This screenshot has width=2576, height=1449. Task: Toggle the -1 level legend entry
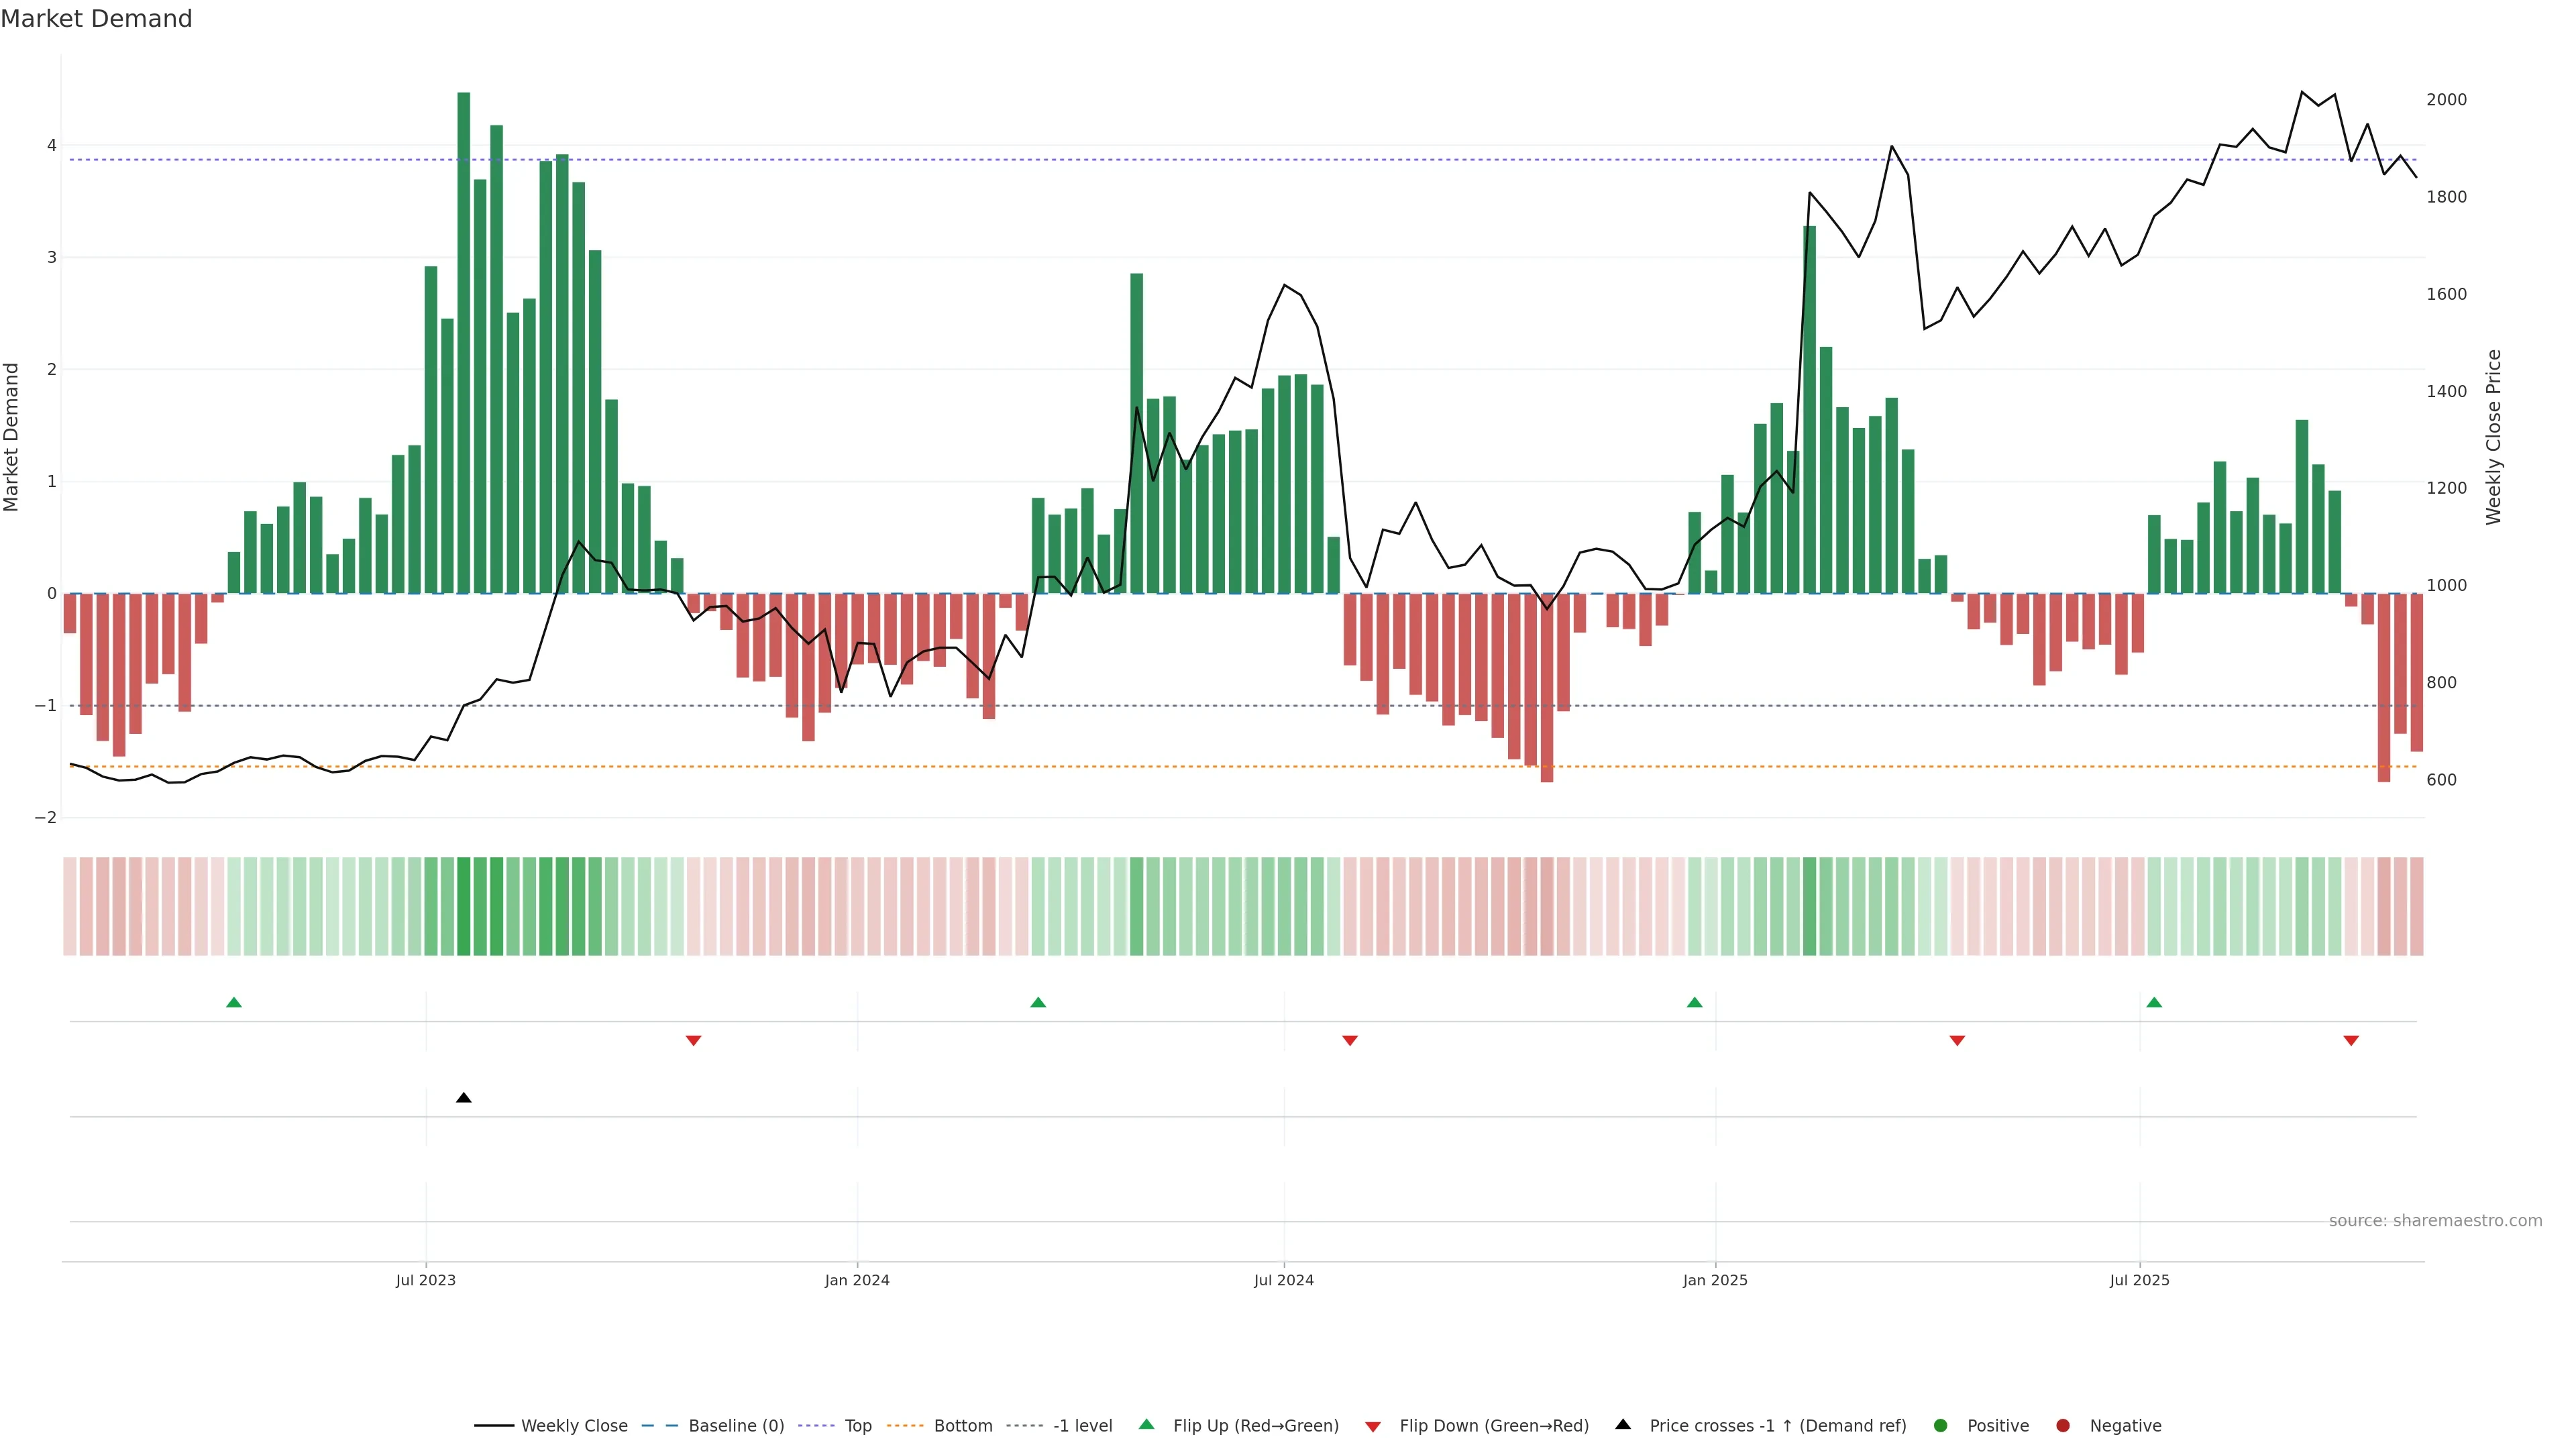(1082, 1426)
